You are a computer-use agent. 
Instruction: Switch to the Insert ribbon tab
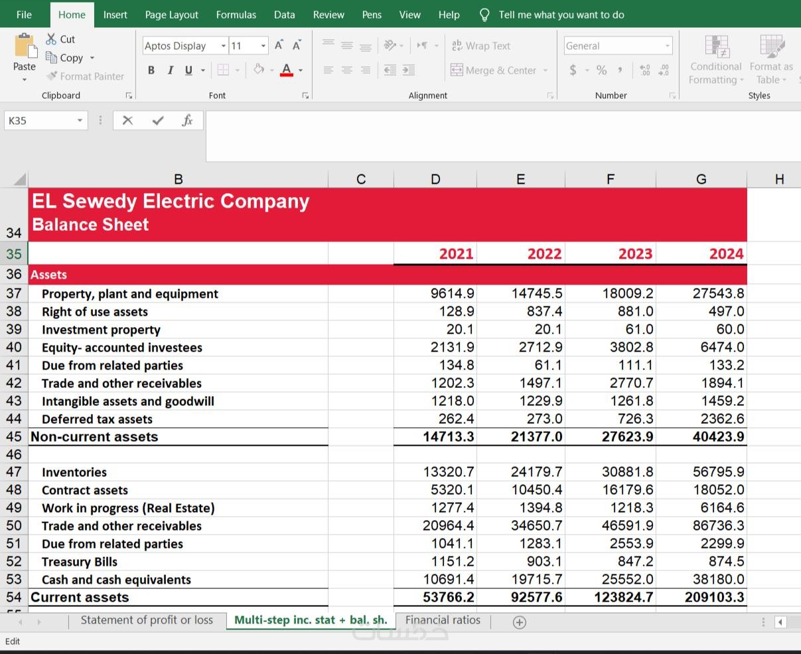pyautogui.click(x=115, y=15)
